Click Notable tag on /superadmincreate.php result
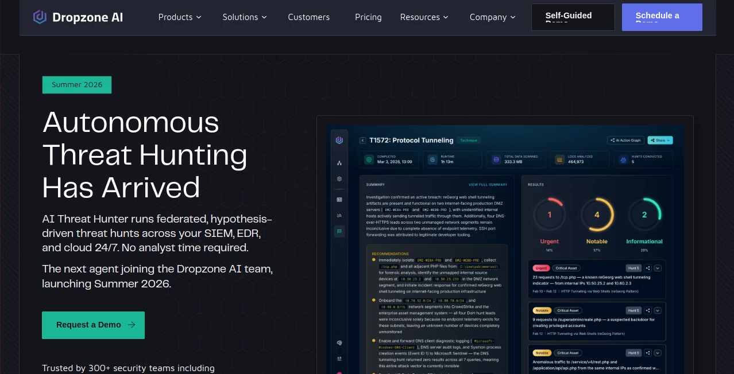The height and width of the screenshot is (374, 734). coord(542,310)
